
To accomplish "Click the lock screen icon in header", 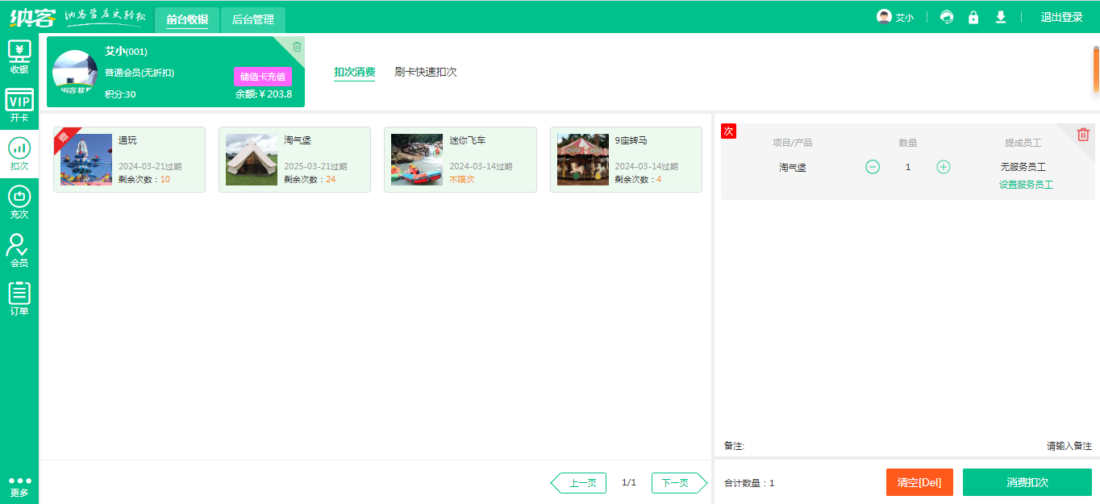I will coord(973,17).
